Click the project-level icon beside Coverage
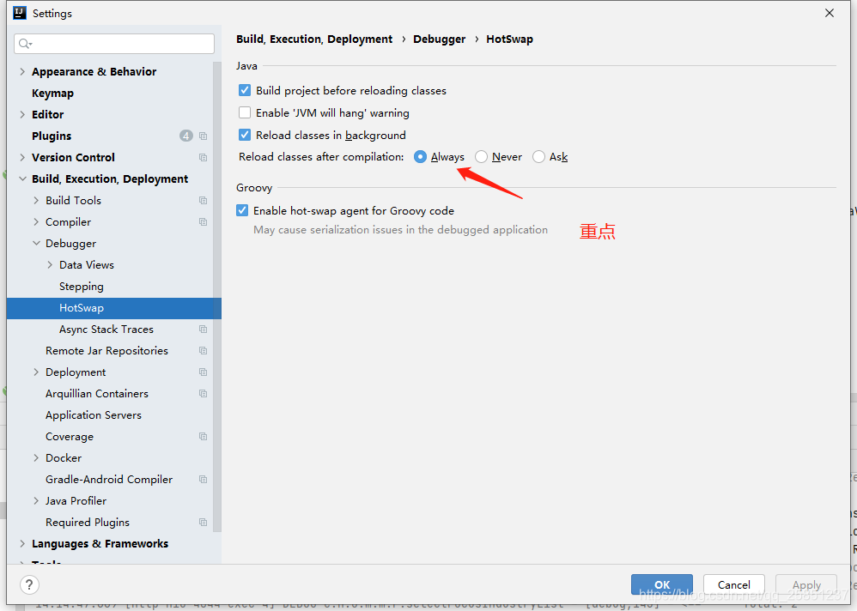 [x=203, y=436]
